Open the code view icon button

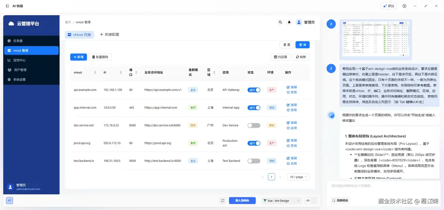click(308, 200)
